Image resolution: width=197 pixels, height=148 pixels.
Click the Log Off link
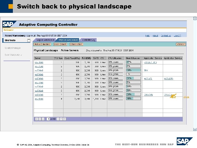pos(177,36)
